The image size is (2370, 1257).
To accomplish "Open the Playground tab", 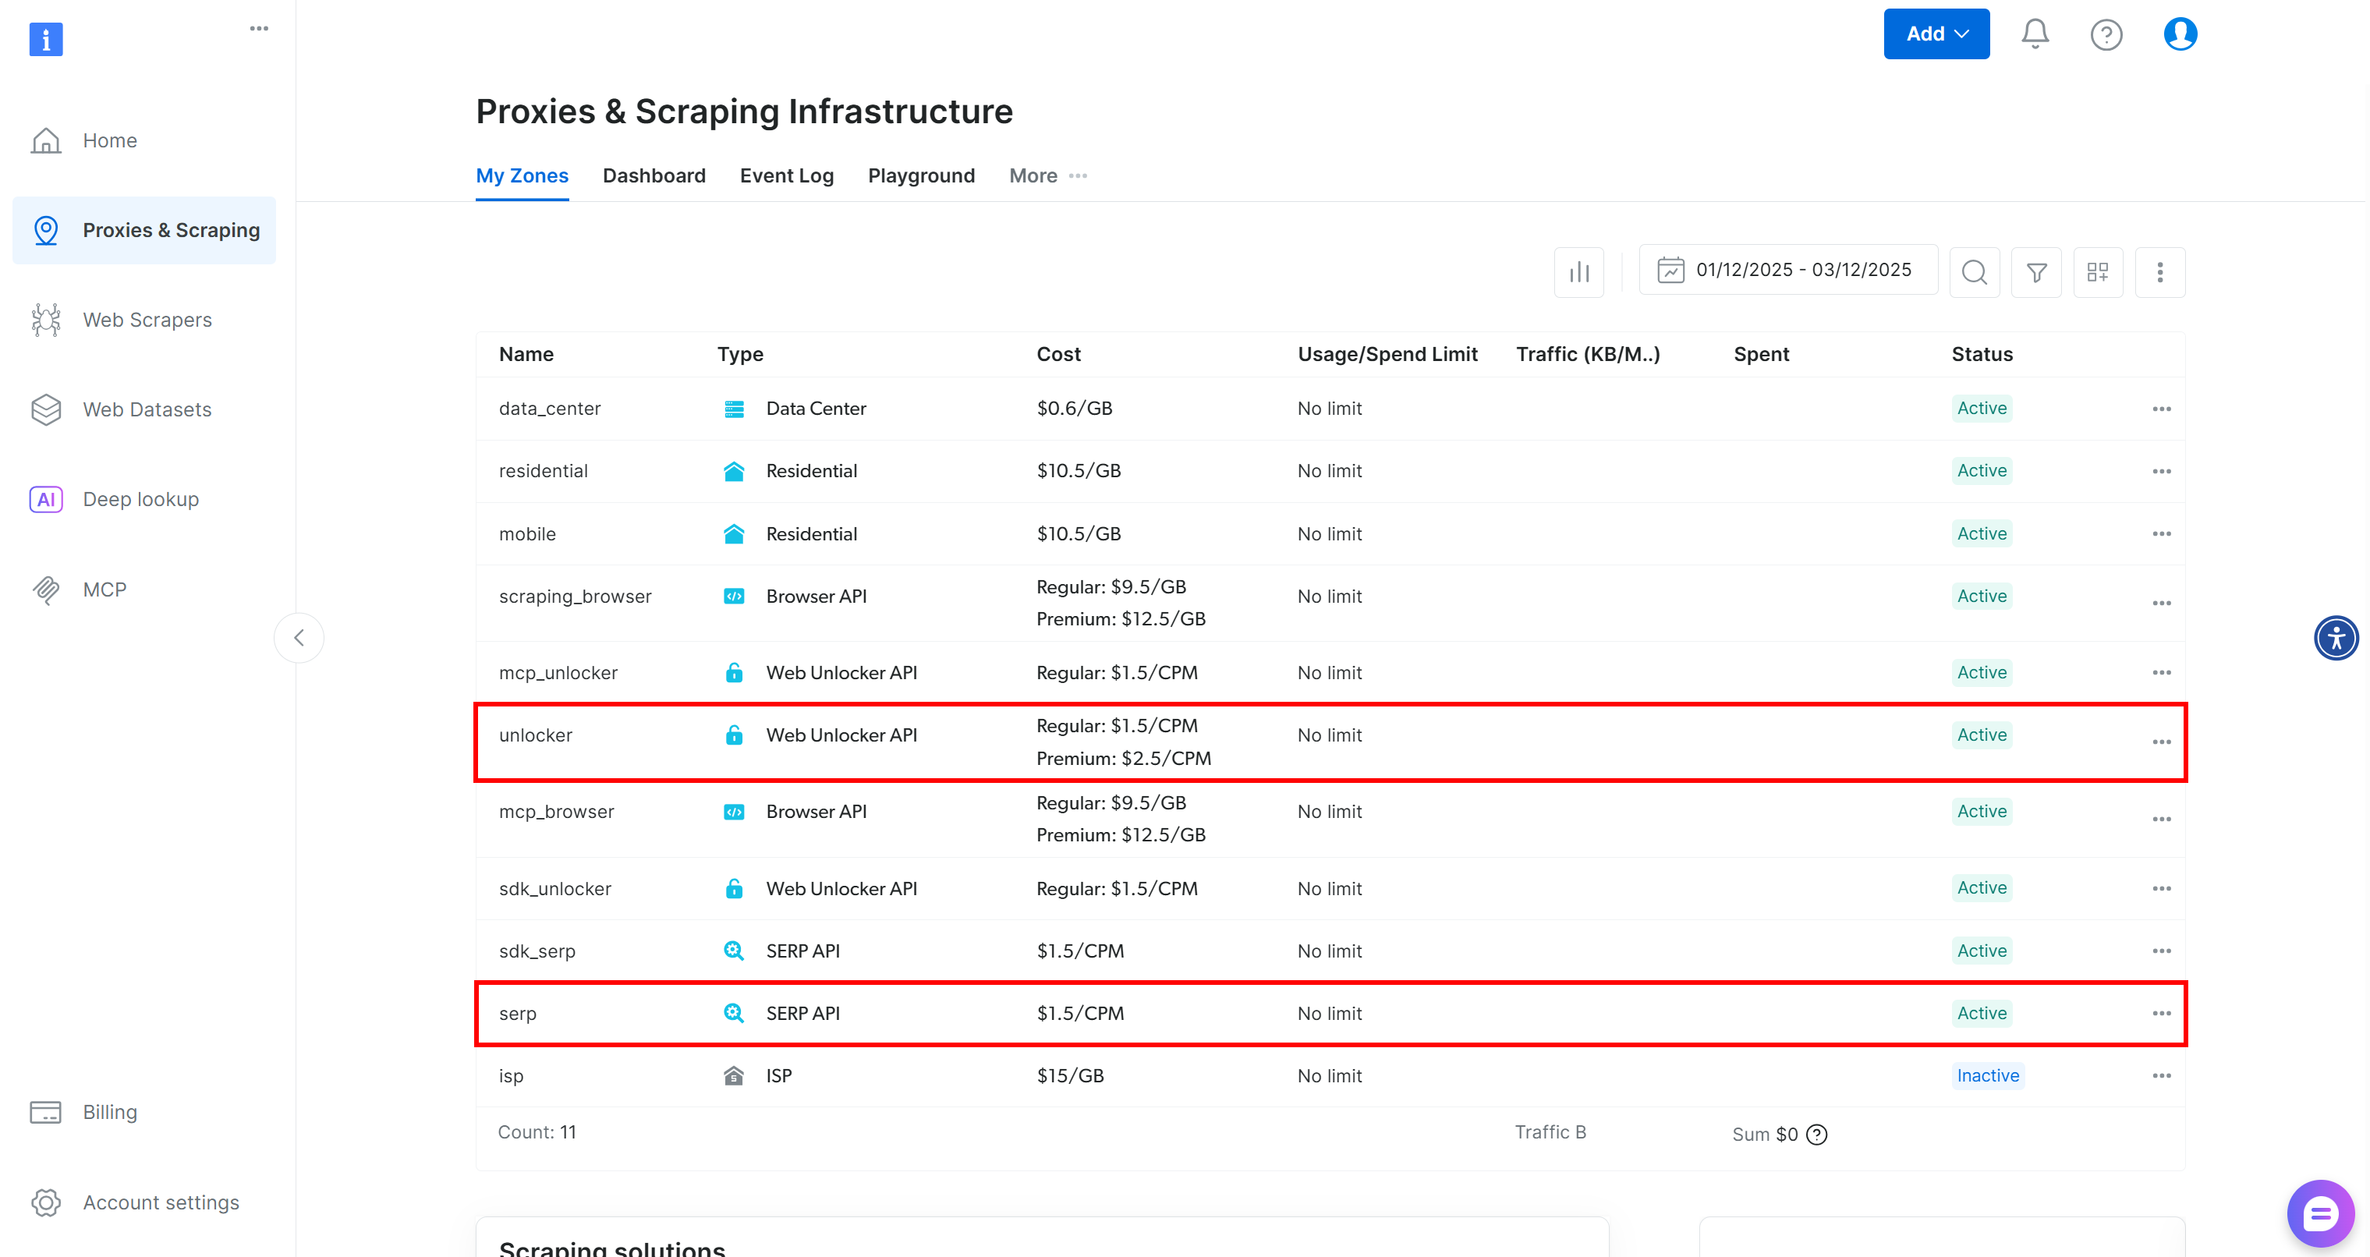I will (921, 175).
